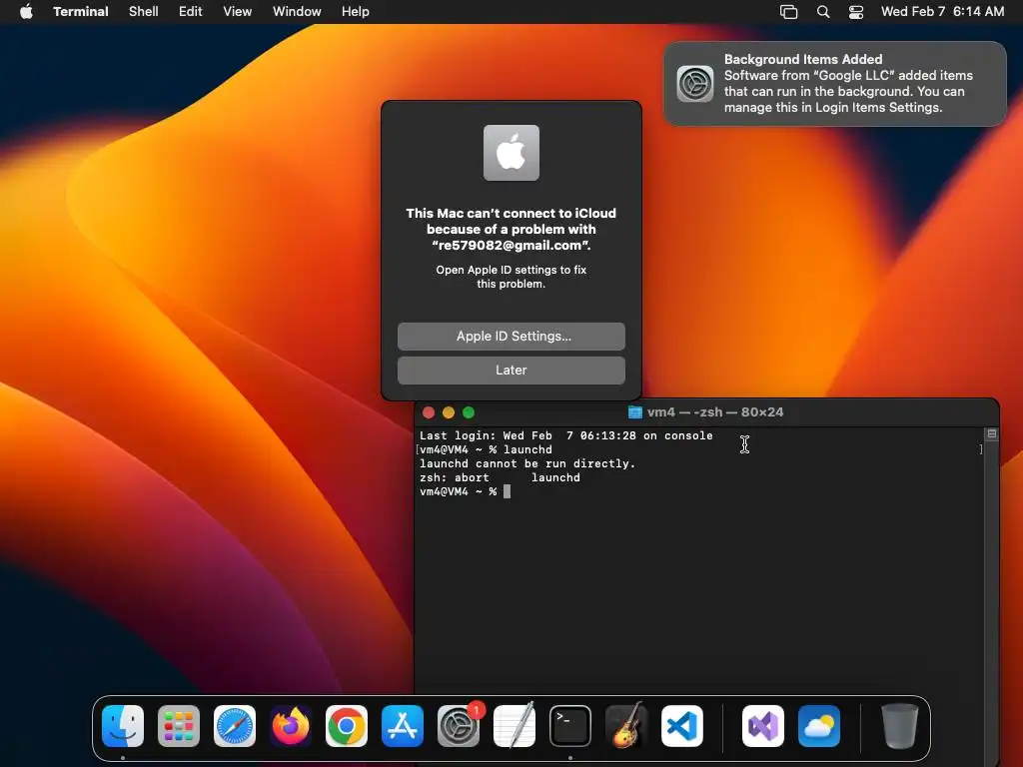The height and width of the screenshot is (767, 1023).
Task: Open Control Center in the menu bar
Action: [x=856, y=12]
